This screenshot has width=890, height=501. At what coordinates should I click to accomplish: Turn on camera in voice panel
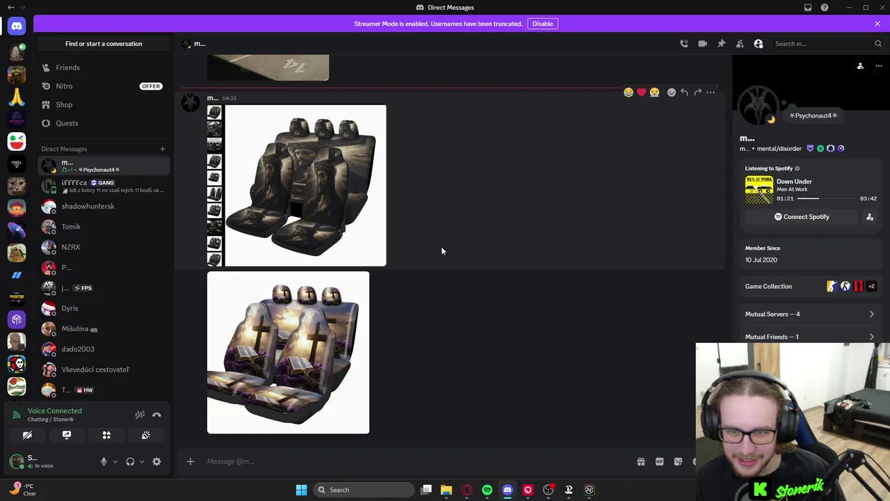(x=27, y=435)
